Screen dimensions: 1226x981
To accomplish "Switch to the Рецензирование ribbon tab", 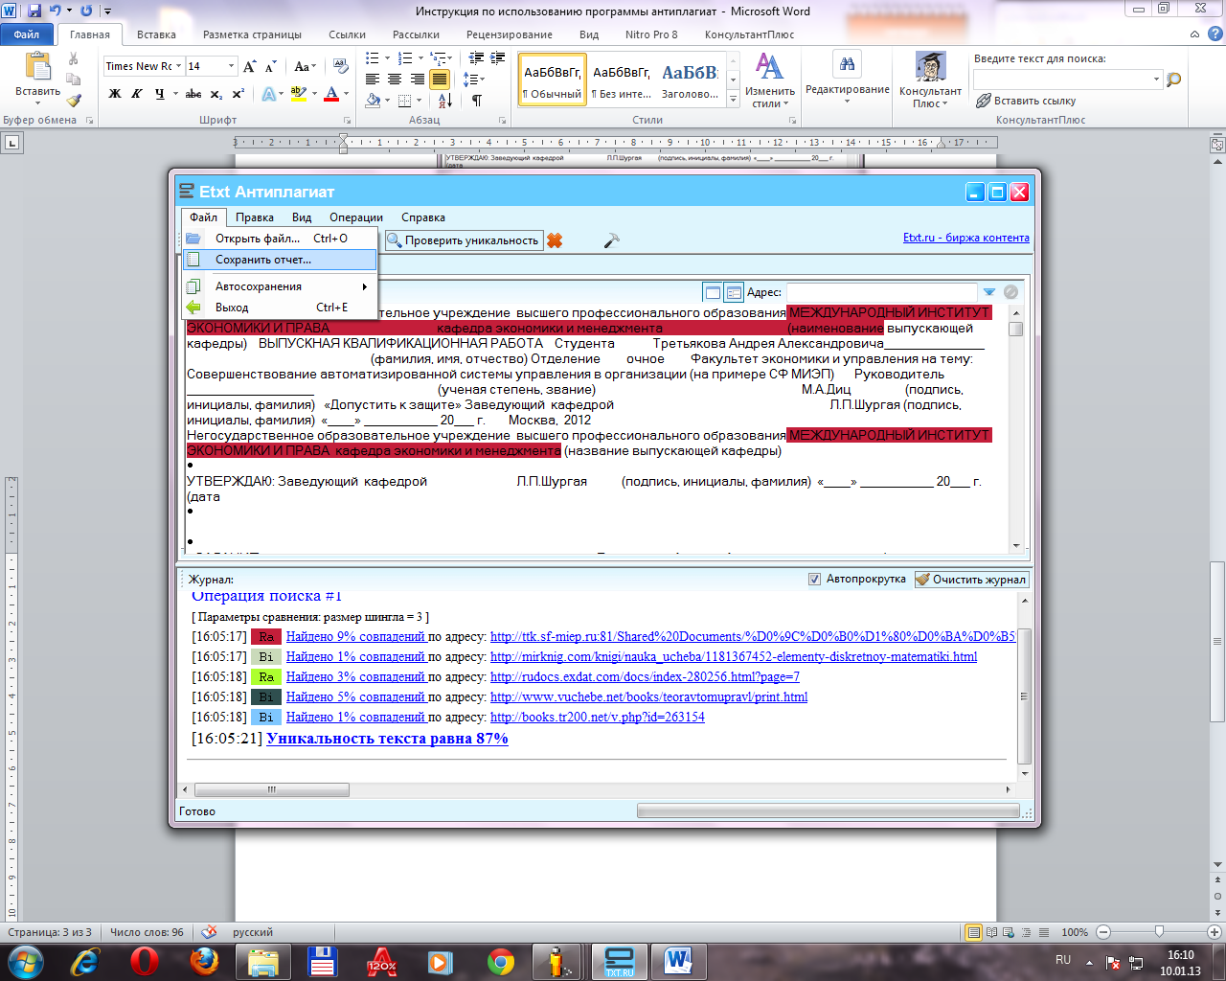I will tap(510, 34).
